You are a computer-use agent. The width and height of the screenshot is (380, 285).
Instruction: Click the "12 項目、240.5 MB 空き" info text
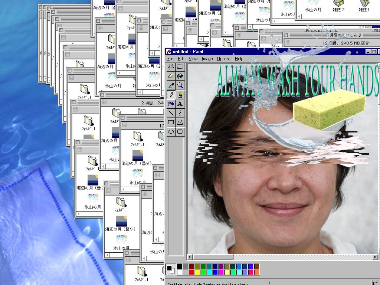point(345,43)
